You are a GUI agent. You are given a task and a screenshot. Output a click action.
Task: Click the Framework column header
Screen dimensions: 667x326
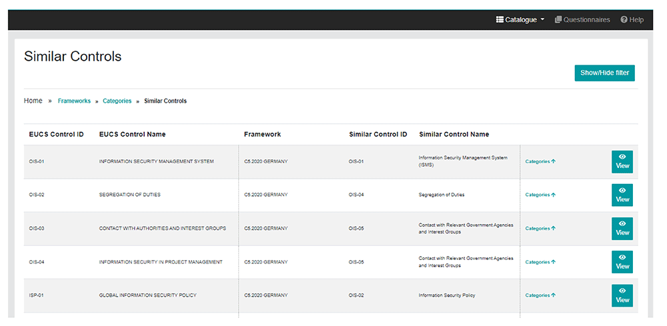tap(262, 134)
